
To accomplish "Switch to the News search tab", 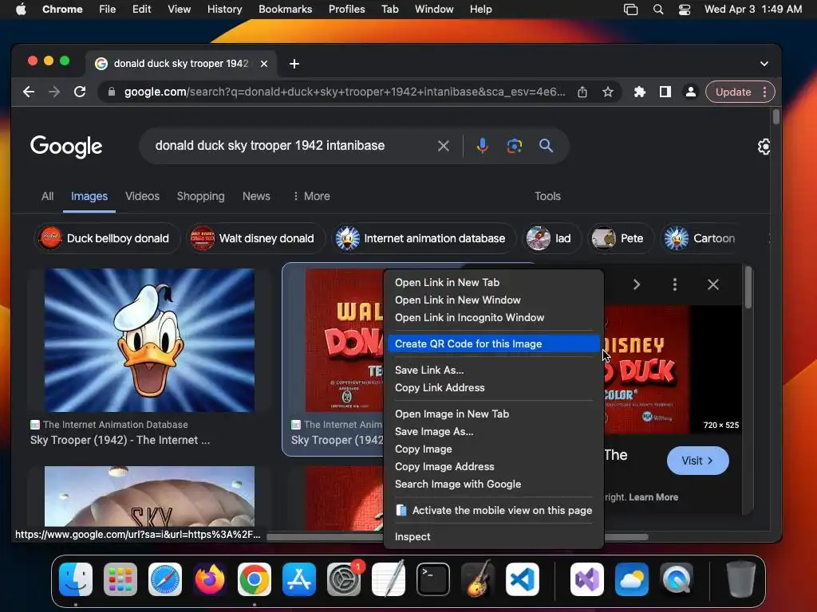I will click(256, 196).
